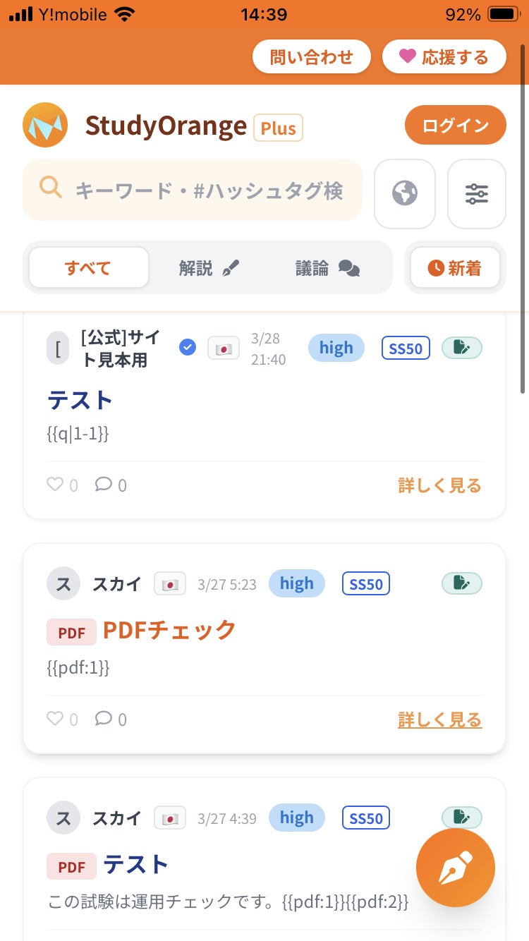Switch to the 解説 tab
Viewport: 529px width, 941px height.
[x=209, y=268]
